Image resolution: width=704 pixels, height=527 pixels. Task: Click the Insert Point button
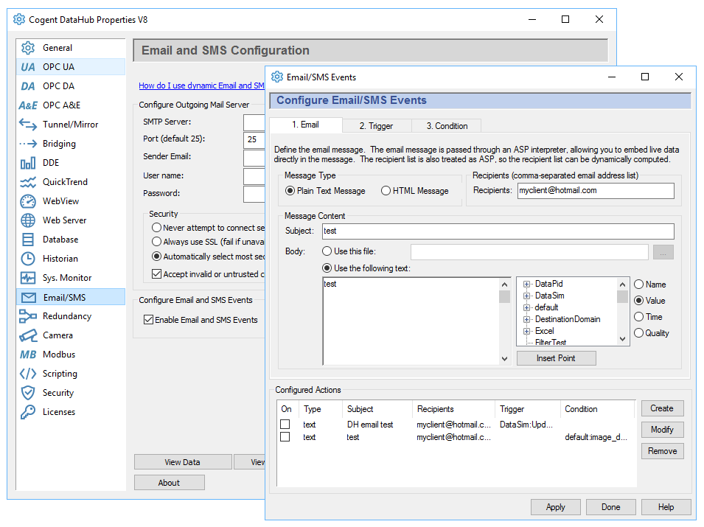pos(557,357)
